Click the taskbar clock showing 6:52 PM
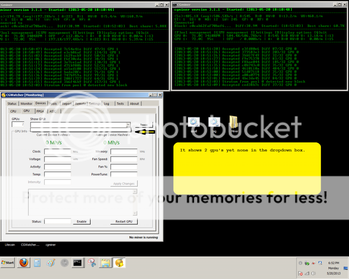 click(x=333, y=263)
